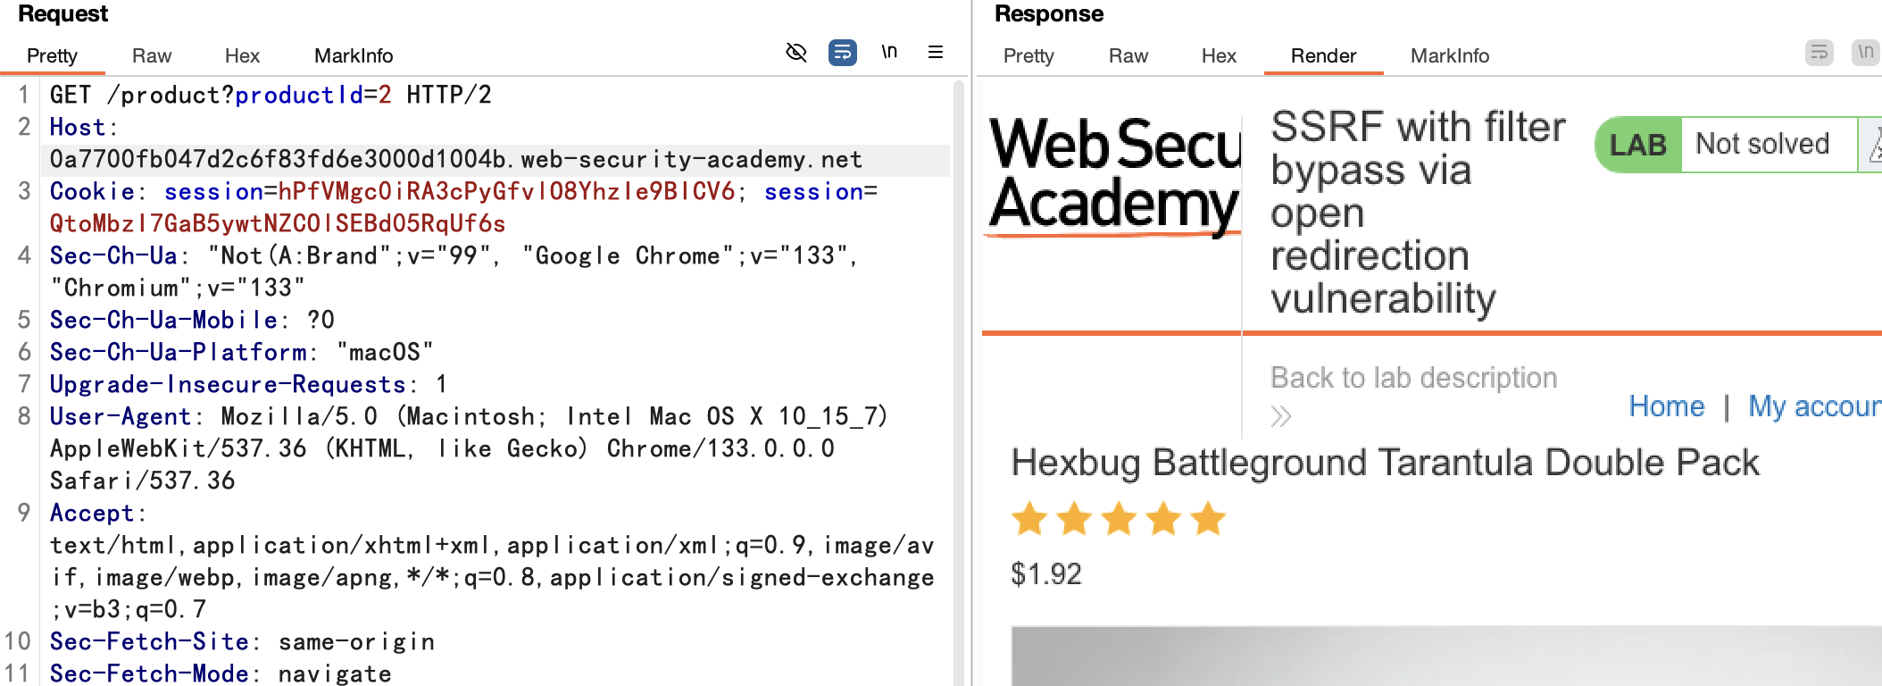The width and height of the screenshot is (1882, 686).
Task: Open the My account link
Action: 1813,406
